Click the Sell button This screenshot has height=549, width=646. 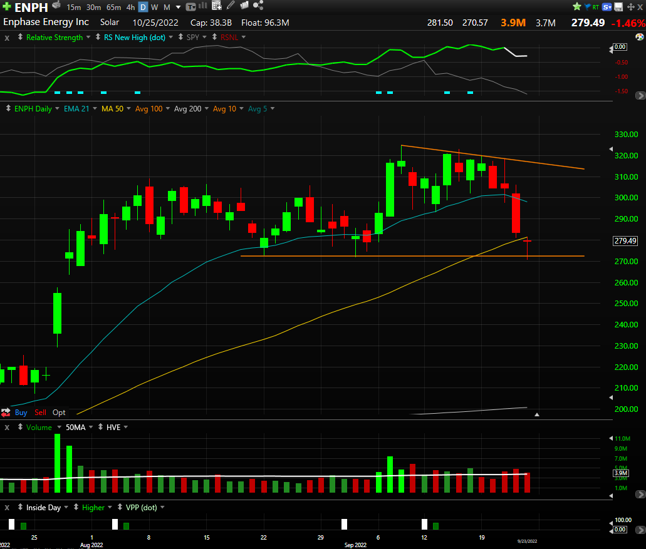coord(40,413)
